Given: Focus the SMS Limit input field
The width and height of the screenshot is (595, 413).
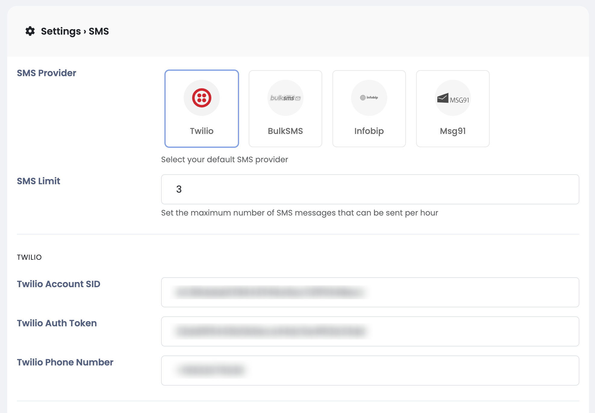Looking at the screenshot, I should (x=370, y=189).
